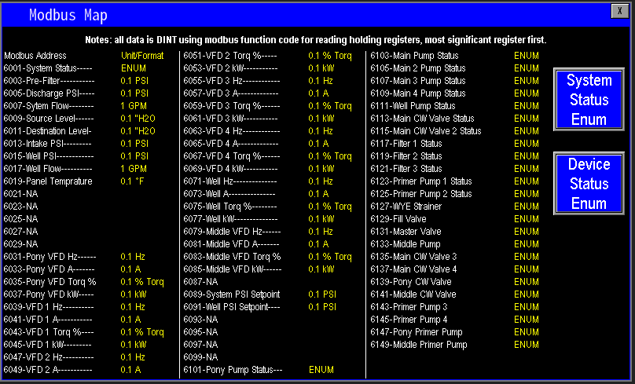635x384 pixels.
Task: Click the Modbus Map title text
Action: pos(68,15)
